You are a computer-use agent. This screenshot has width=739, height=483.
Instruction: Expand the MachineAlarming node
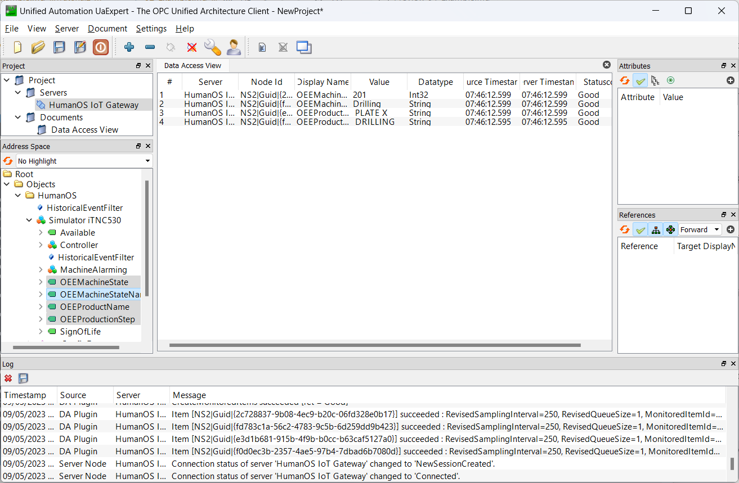point(41,270)
